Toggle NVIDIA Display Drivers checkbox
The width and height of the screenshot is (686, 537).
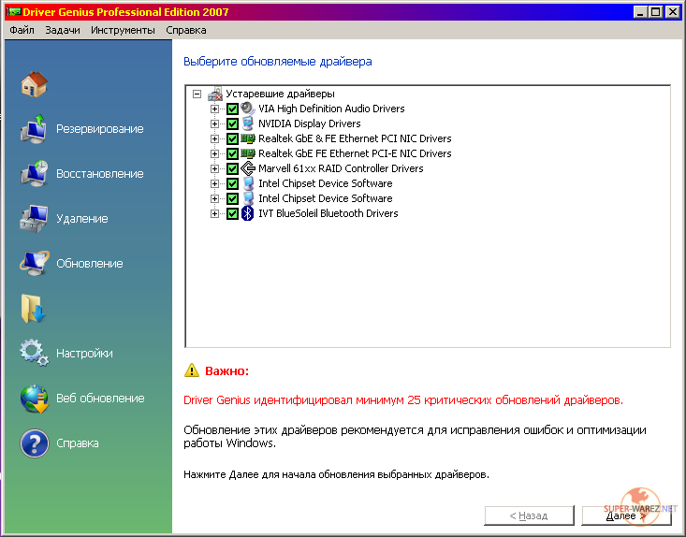233,123
